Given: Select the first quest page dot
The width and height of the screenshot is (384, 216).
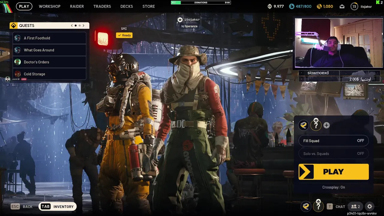Looking at the screenshot, I should click(76, 25).
